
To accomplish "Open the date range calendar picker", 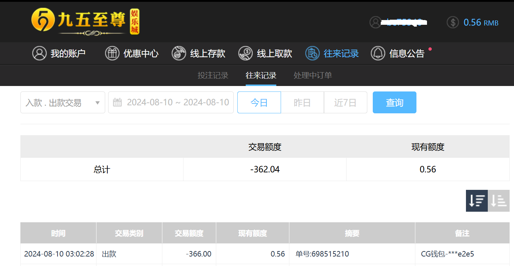I will 171,103.
